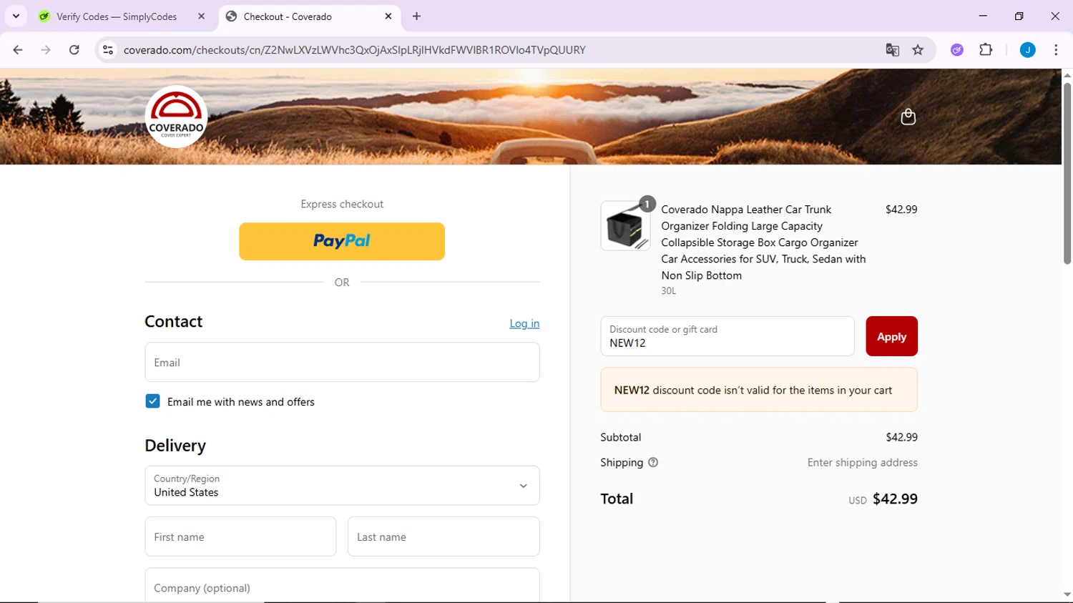This screenshot has height=603, width=1073.
Task: Click the NEW12 invalid discount code message
Action: 759,390
